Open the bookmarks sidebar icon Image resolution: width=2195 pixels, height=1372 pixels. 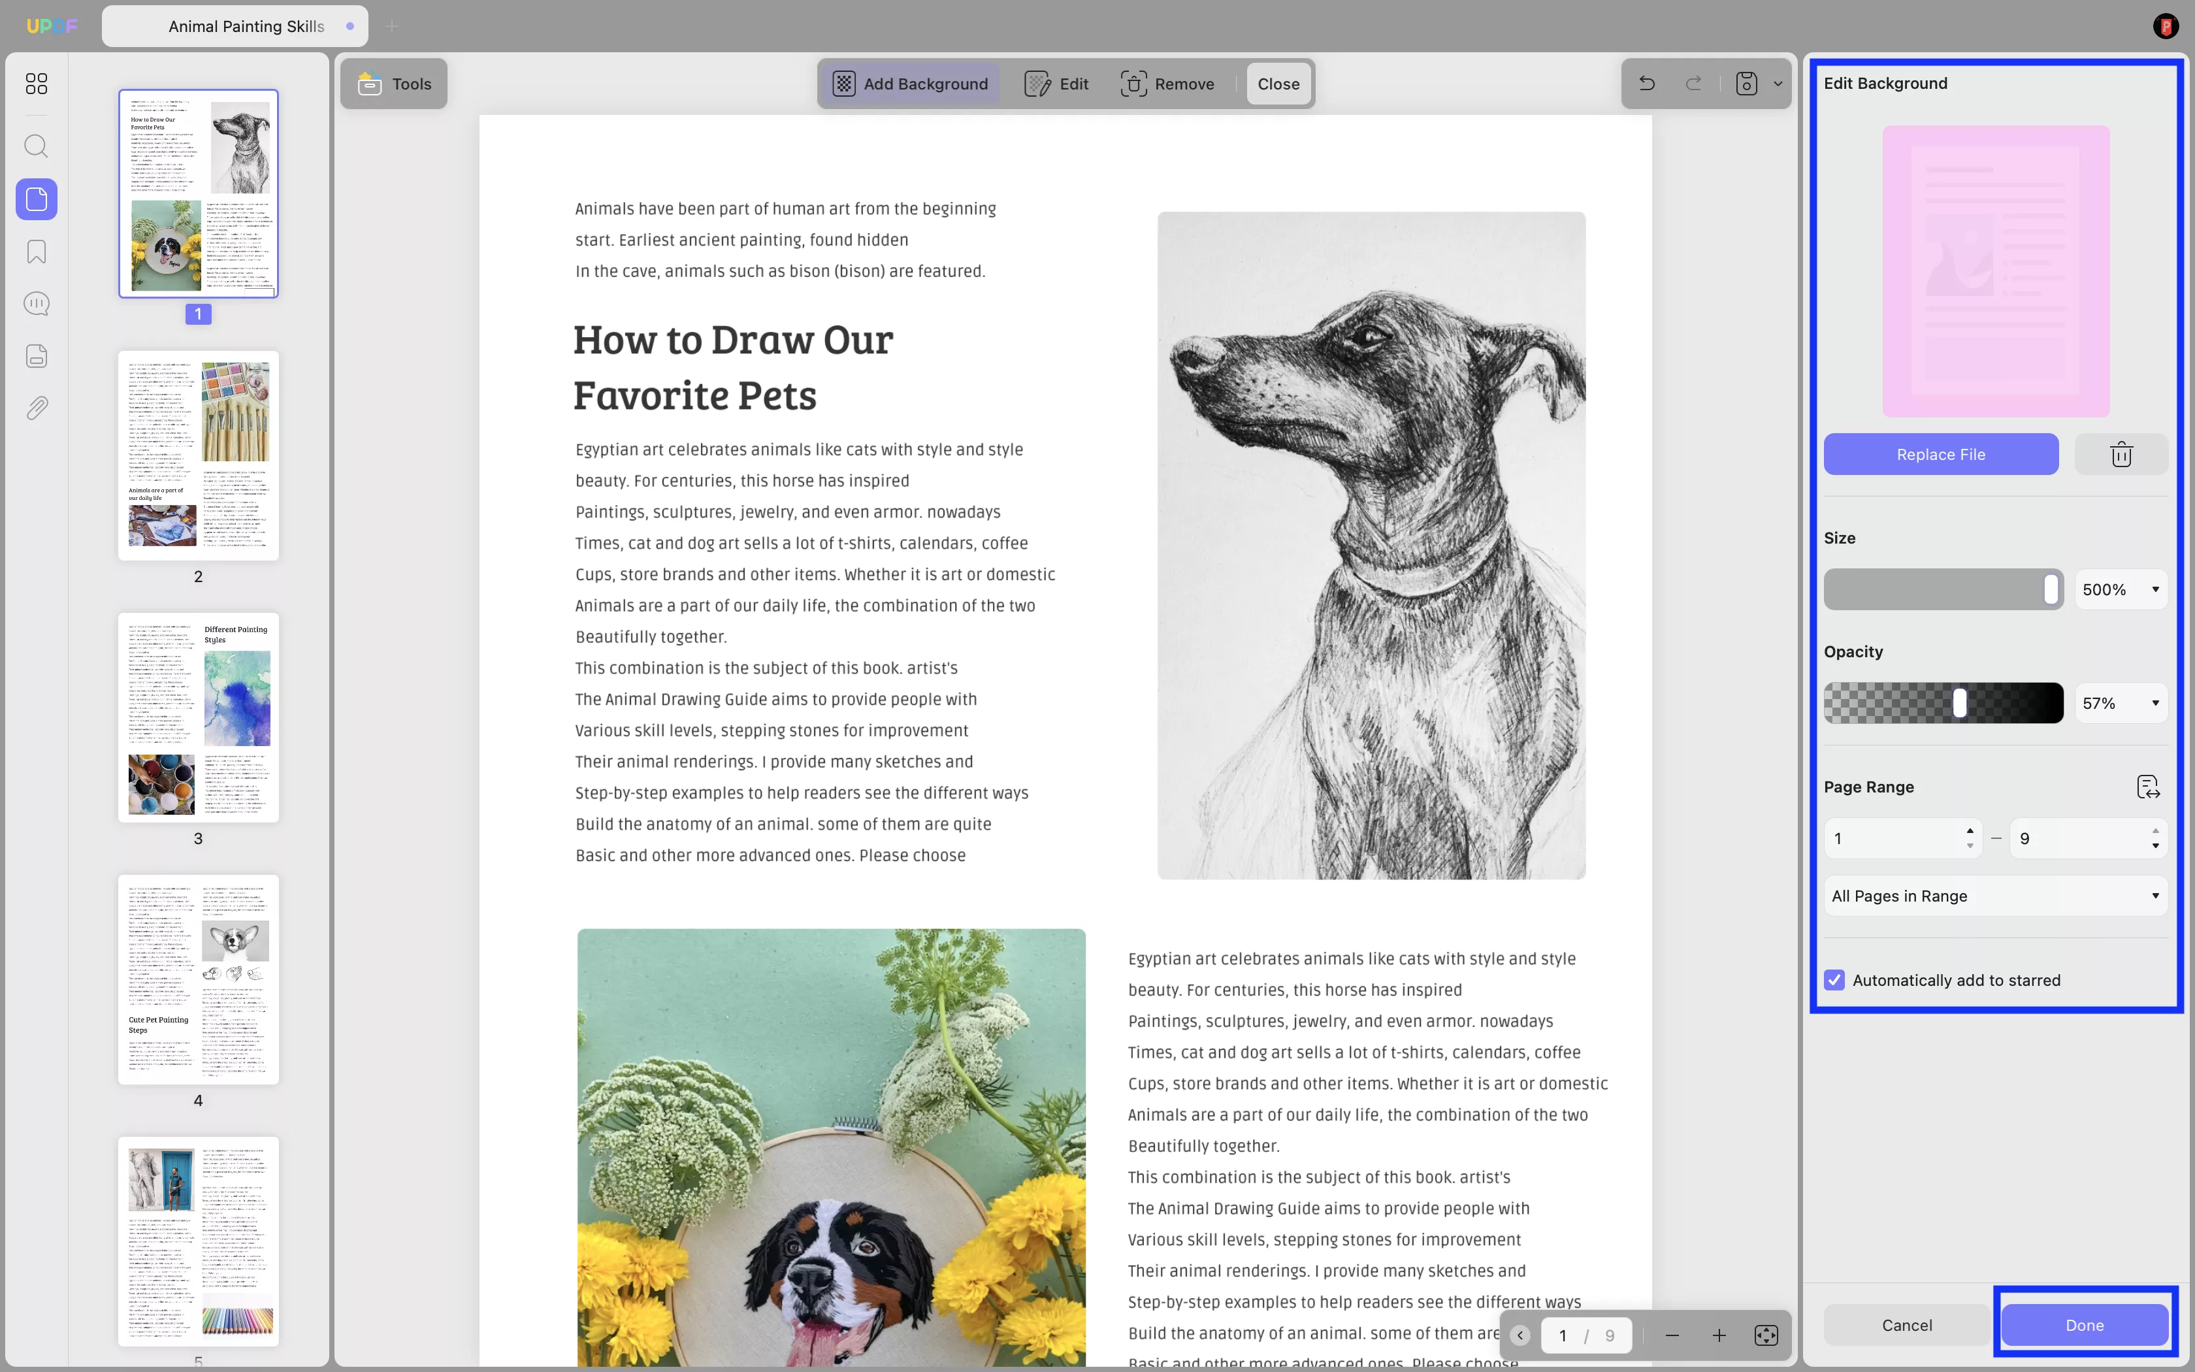click(x=37, y=252)
